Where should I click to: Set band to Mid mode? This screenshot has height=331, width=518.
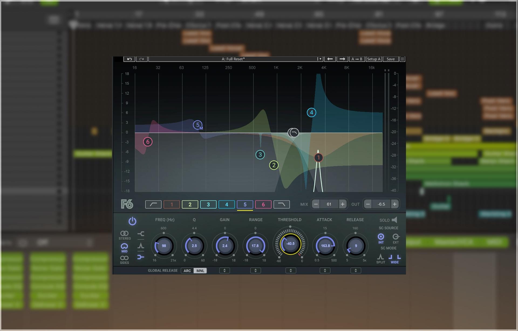pyautogui.click(x=124, y=248)
